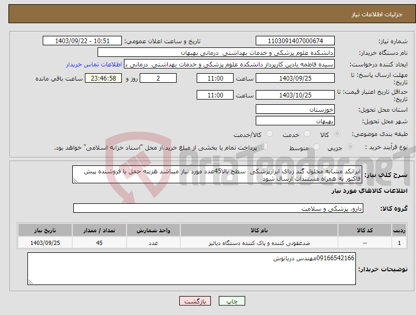The height and width of the screenshot is (315, 416).
Task: Click the شماره نیاز field 1103091407000674
Action: pos(295,41)
